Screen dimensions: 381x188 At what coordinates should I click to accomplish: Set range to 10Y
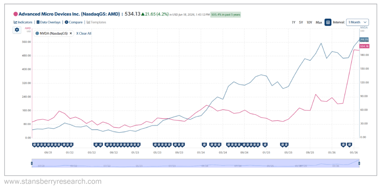[309, 22]
